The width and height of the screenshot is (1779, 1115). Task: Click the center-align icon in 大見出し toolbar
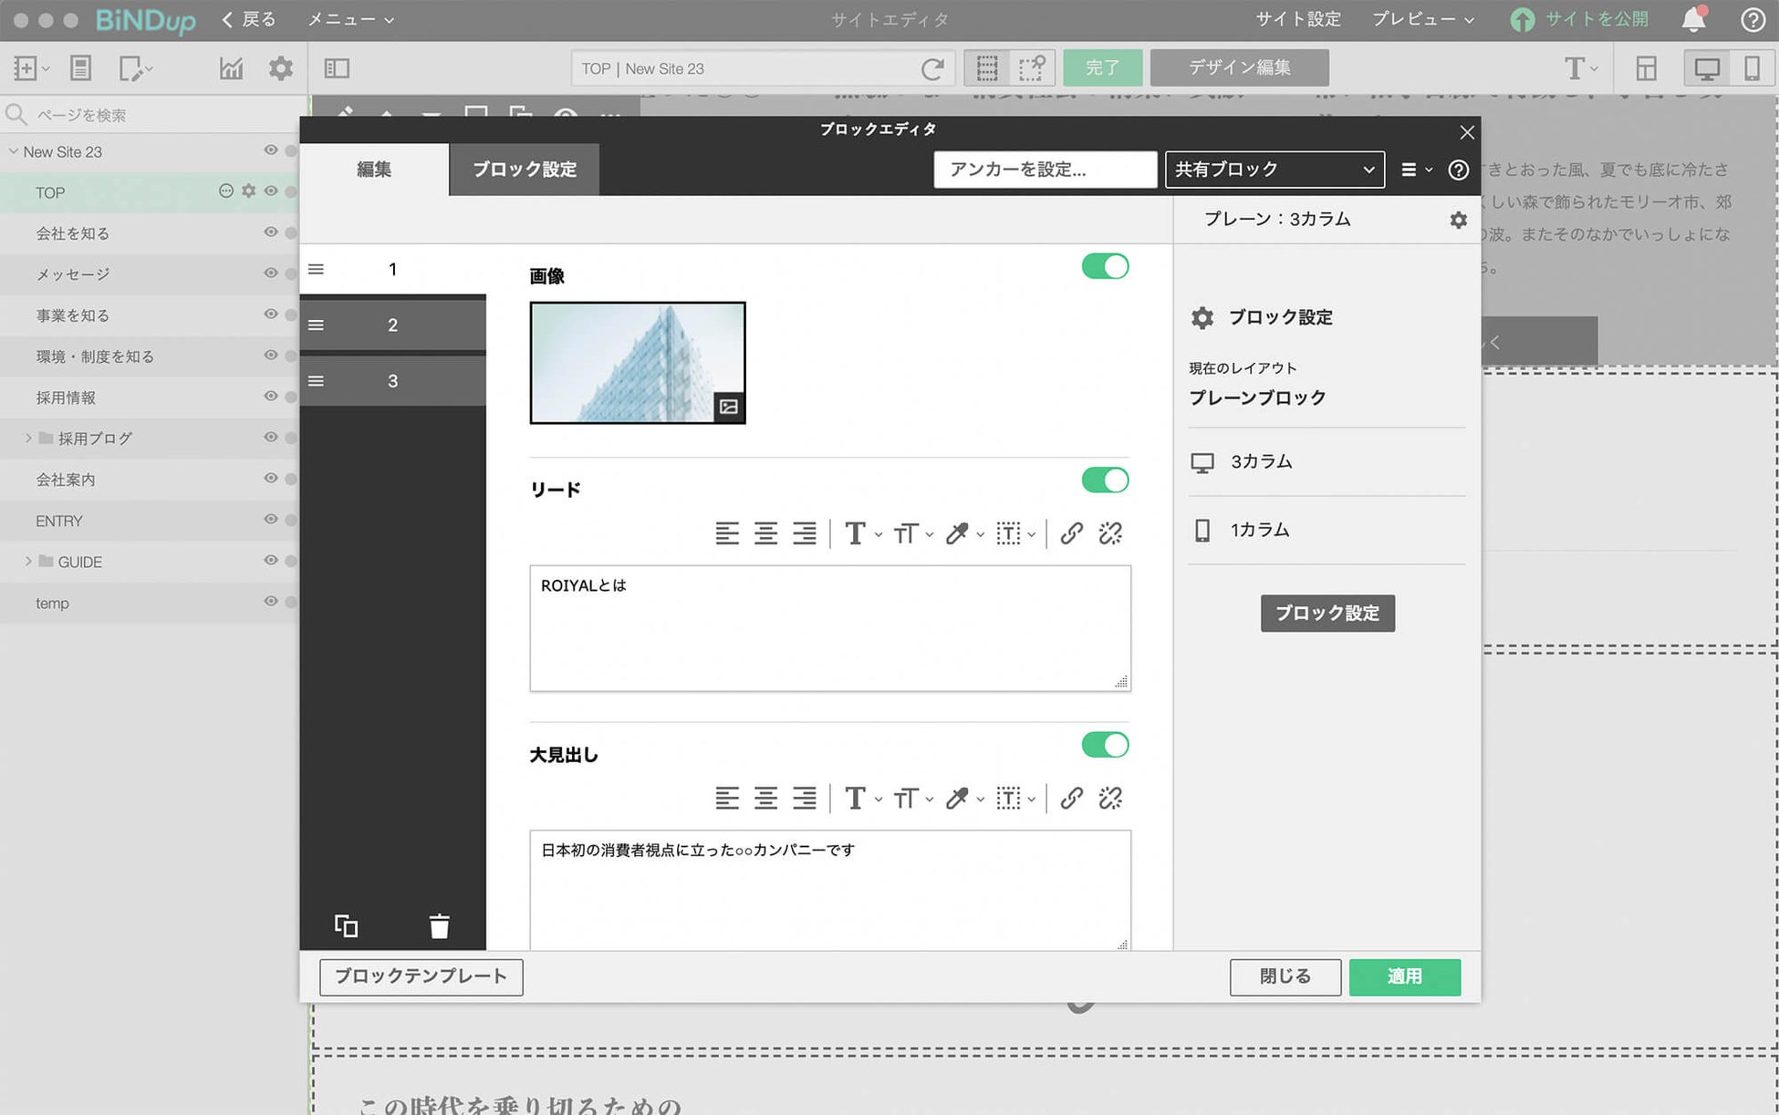click(764, 798)
